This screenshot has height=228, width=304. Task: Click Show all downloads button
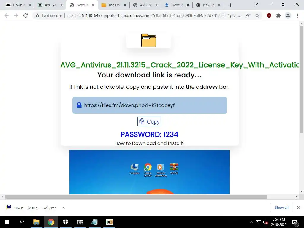pos(281,208)
